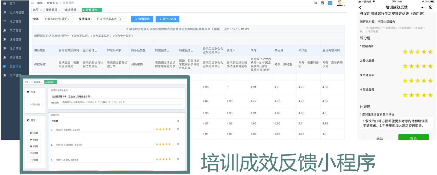The image size is (437, 175).
Task: Click the 首页 breadcrumb link
Action: [x=40, y=3]
